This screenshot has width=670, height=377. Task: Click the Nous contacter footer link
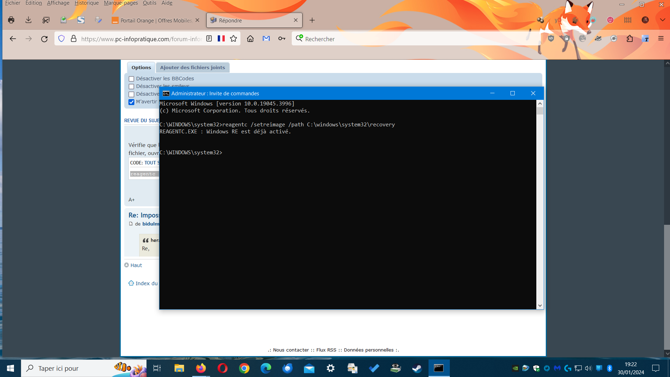(291, 350)
